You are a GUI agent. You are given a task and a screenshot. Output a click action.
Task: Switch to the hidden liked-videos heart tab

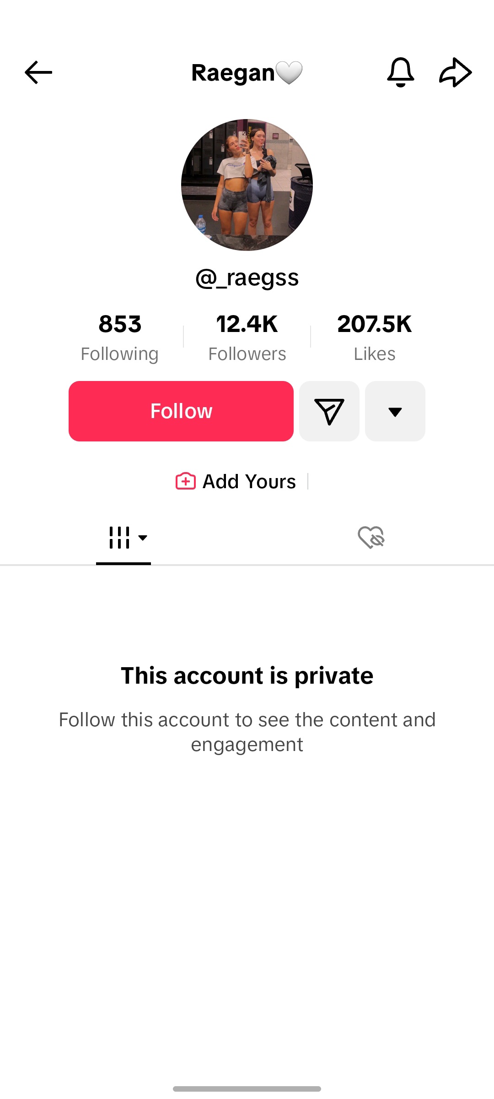tap(371, 537)
